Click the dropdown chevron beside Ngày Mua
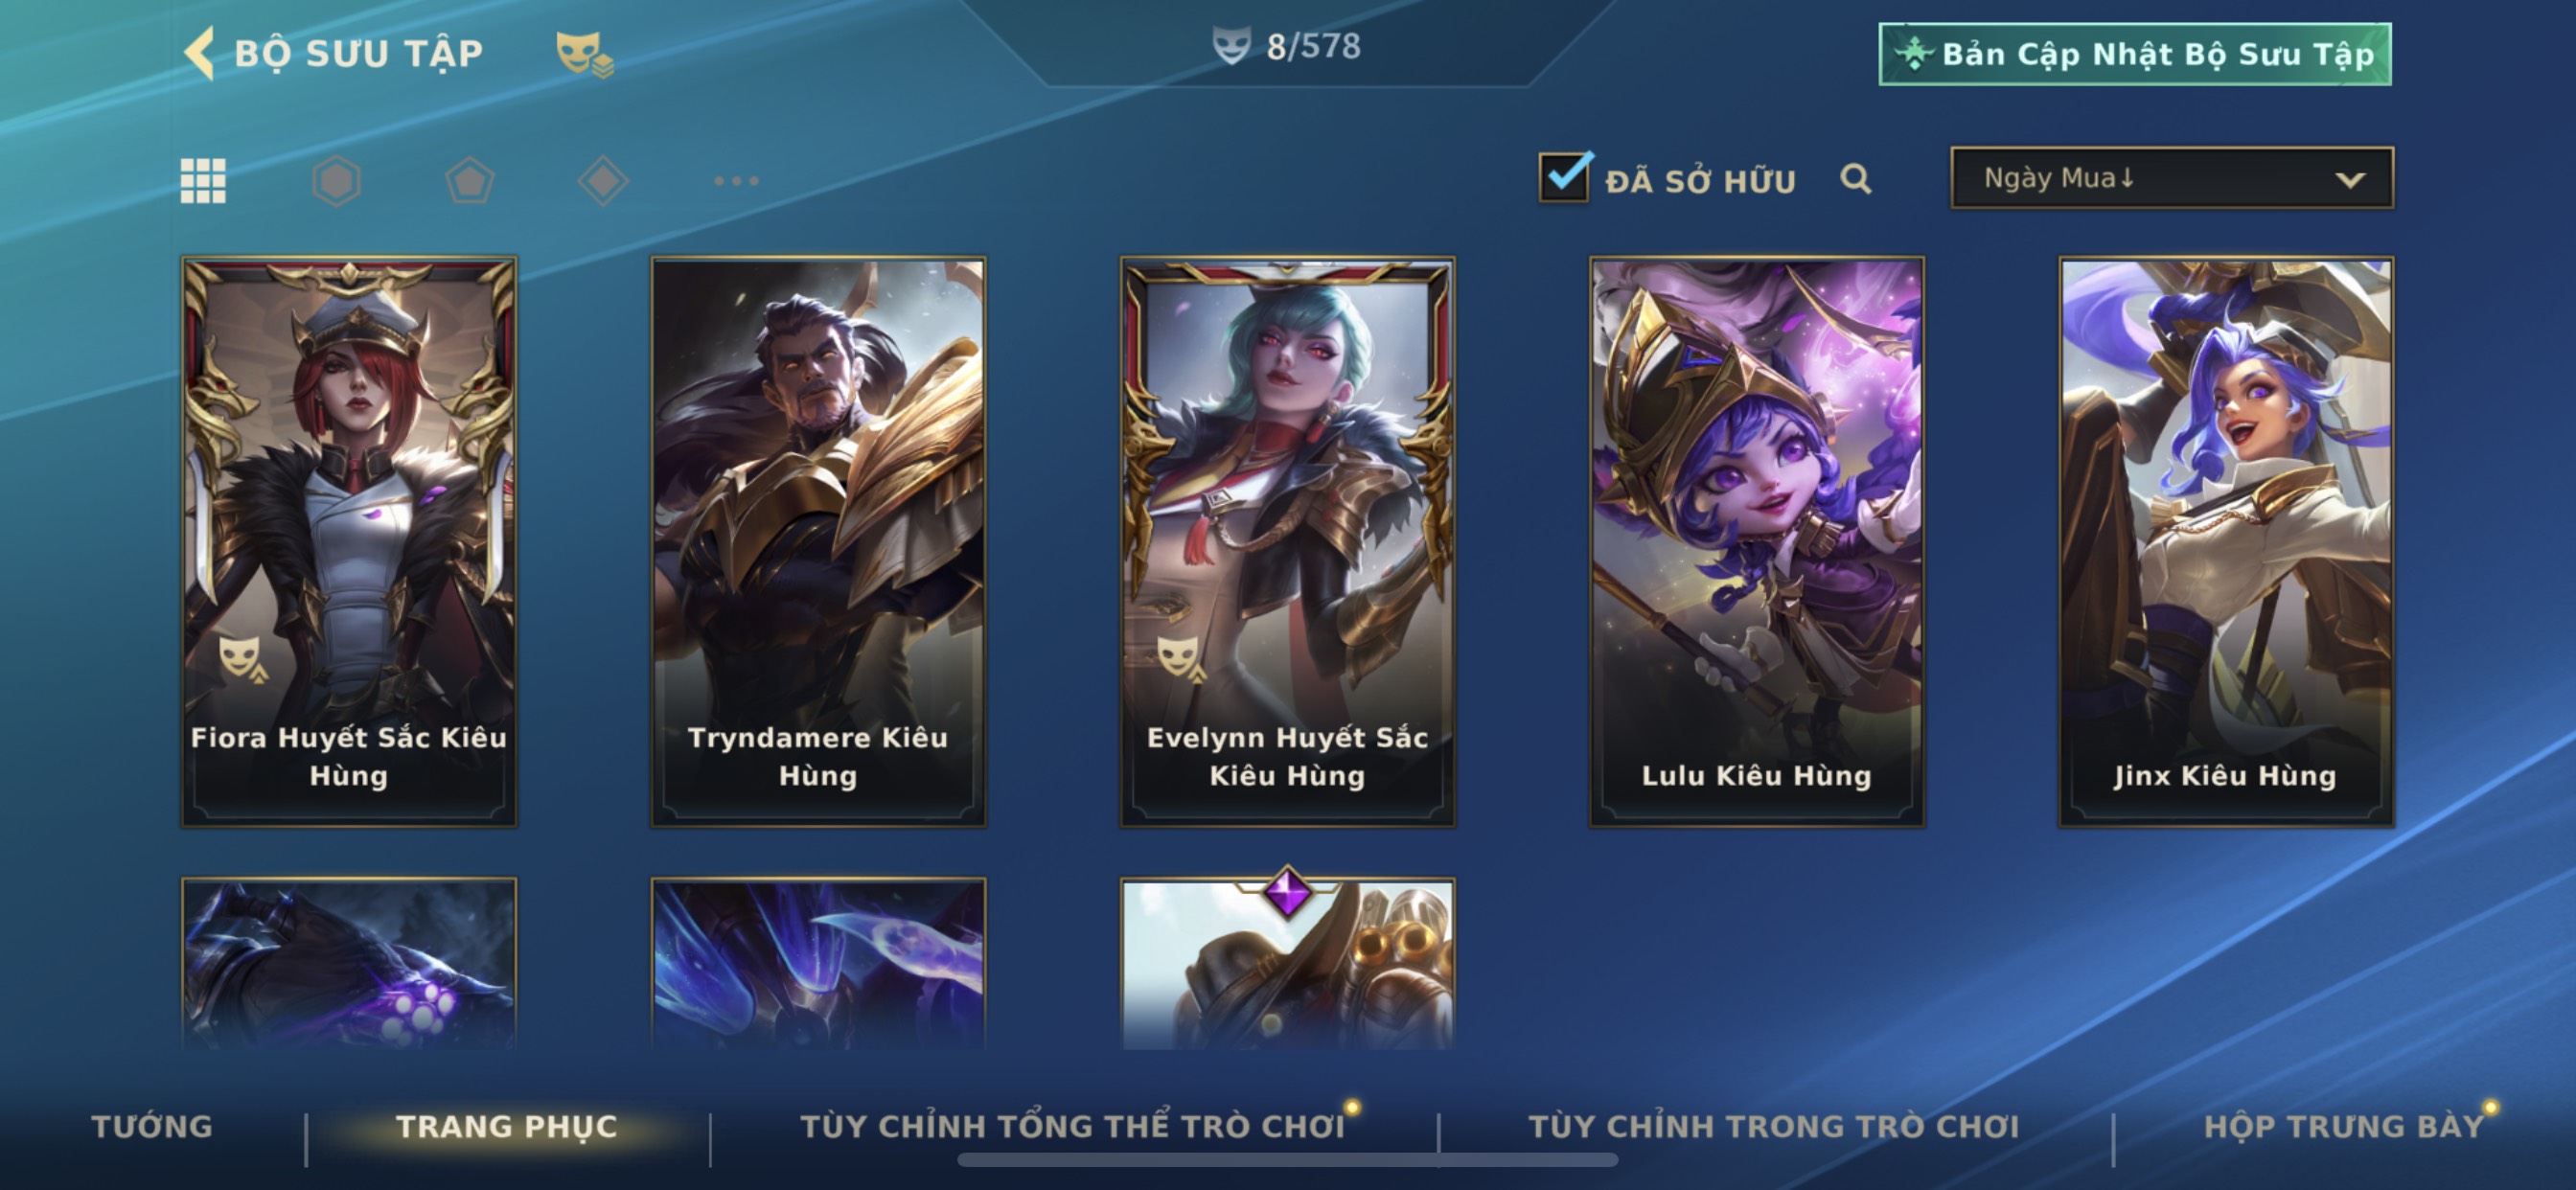This screenshot has height=1190, width=2576. click(x=2350, y=180)
